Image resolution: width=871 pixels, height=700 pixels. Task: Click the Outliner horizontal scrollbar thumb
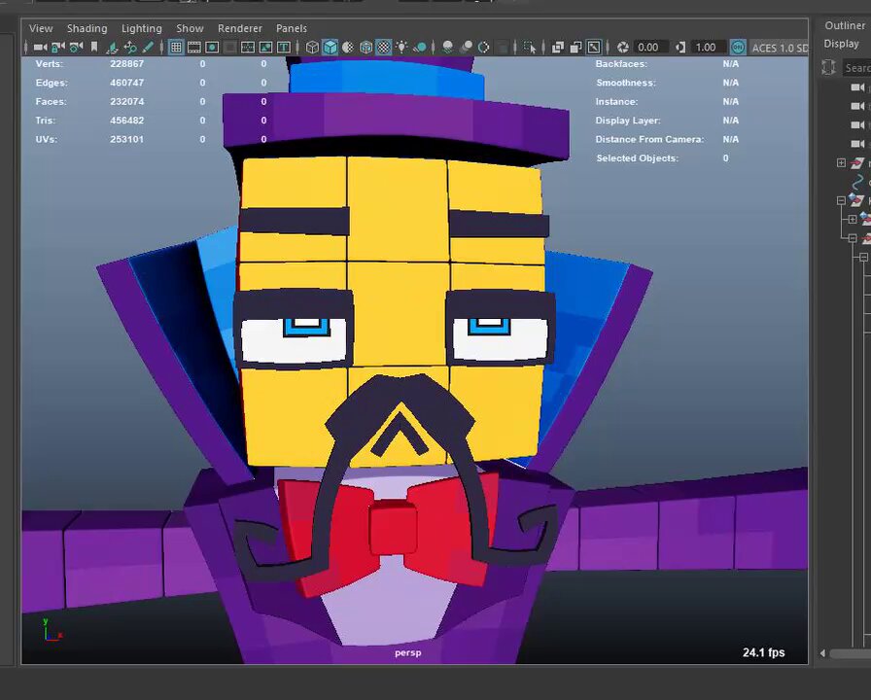851,654
